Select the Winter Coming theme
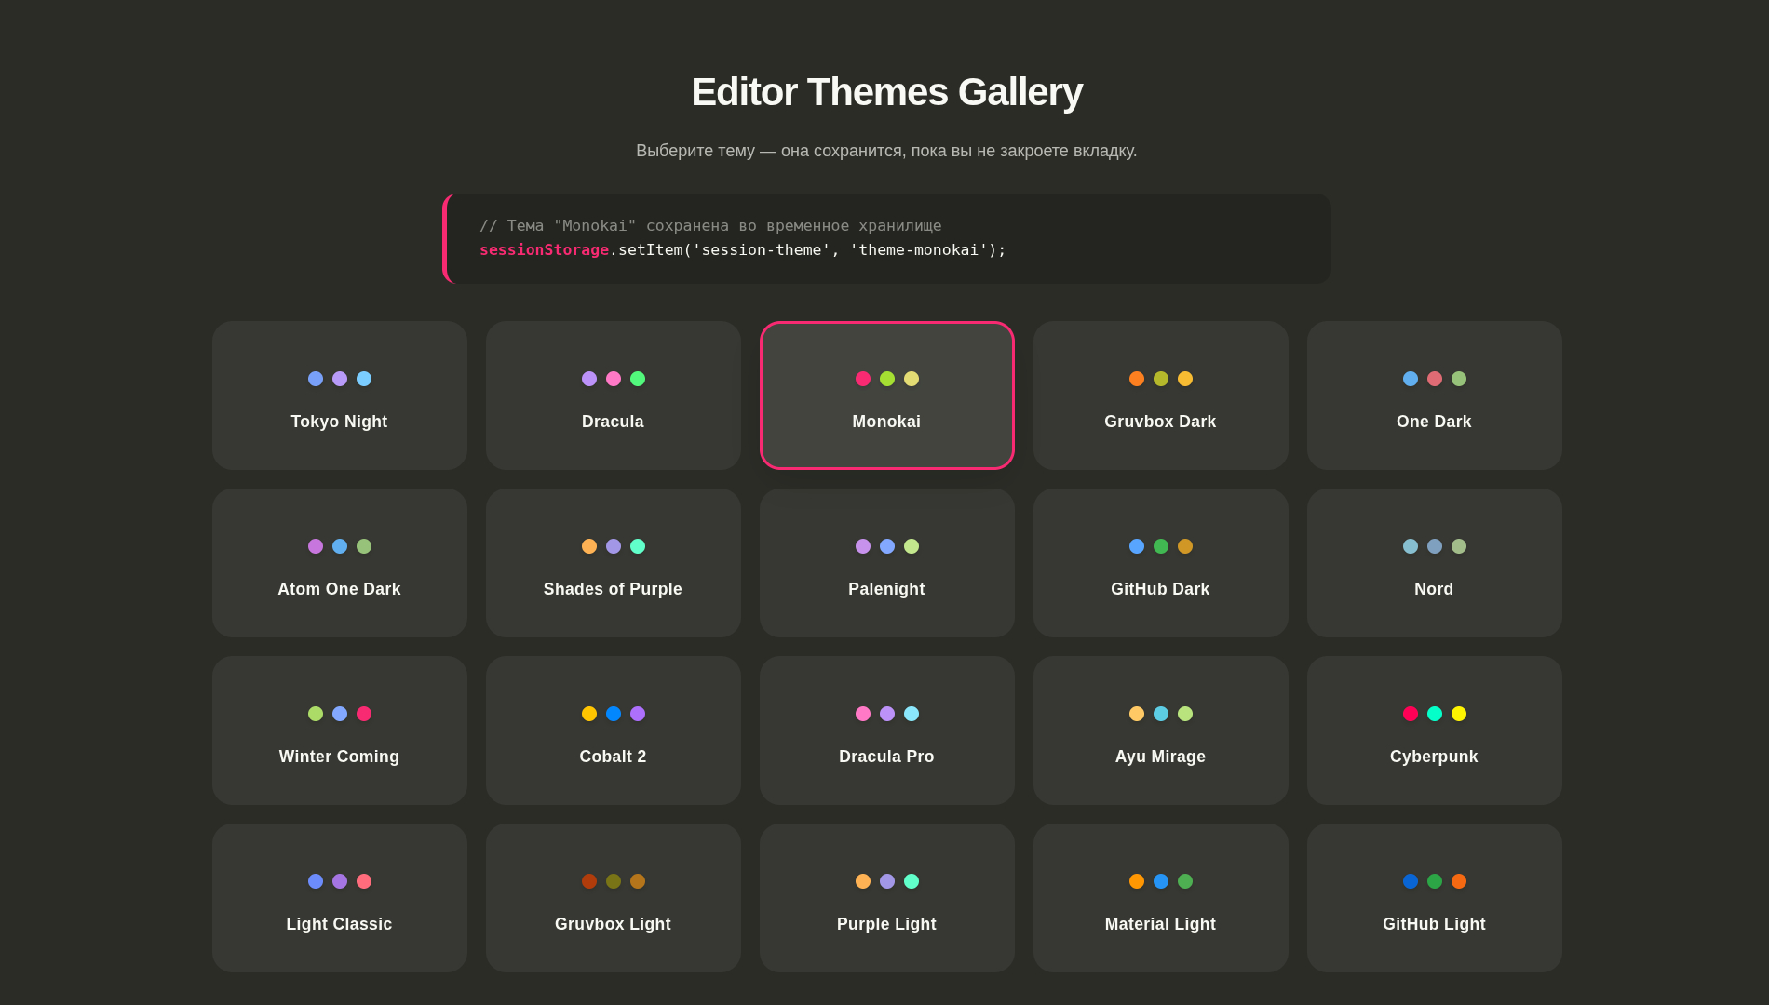 339,730
